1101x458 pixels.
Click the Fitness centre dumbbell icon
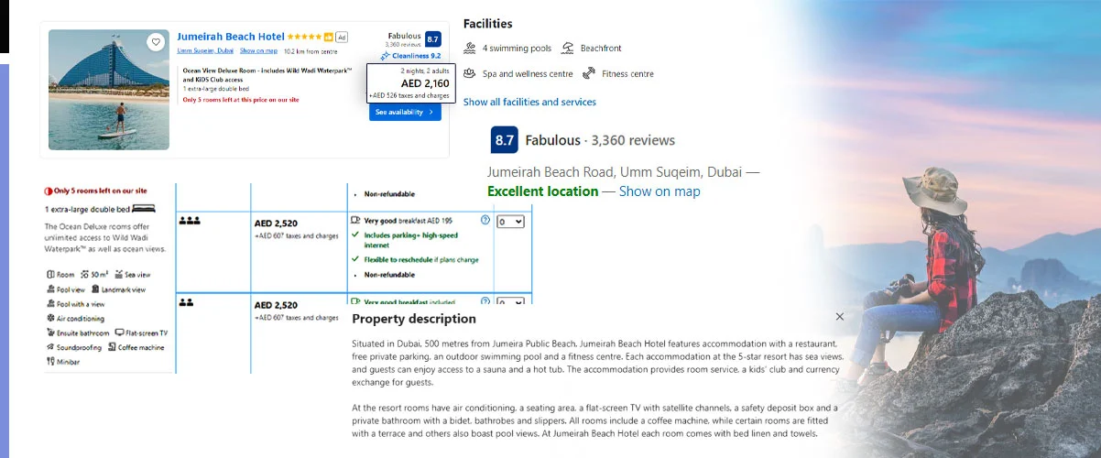pyautogui.click(x=589, y=73)
